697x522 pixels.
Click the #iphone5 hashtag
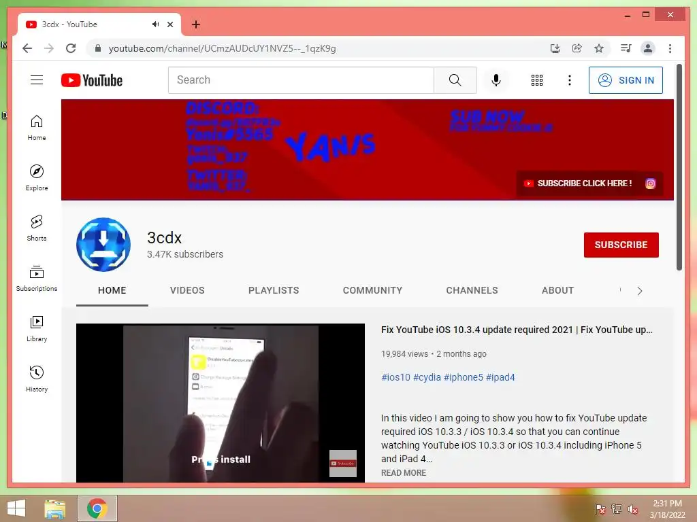point(463,377)
